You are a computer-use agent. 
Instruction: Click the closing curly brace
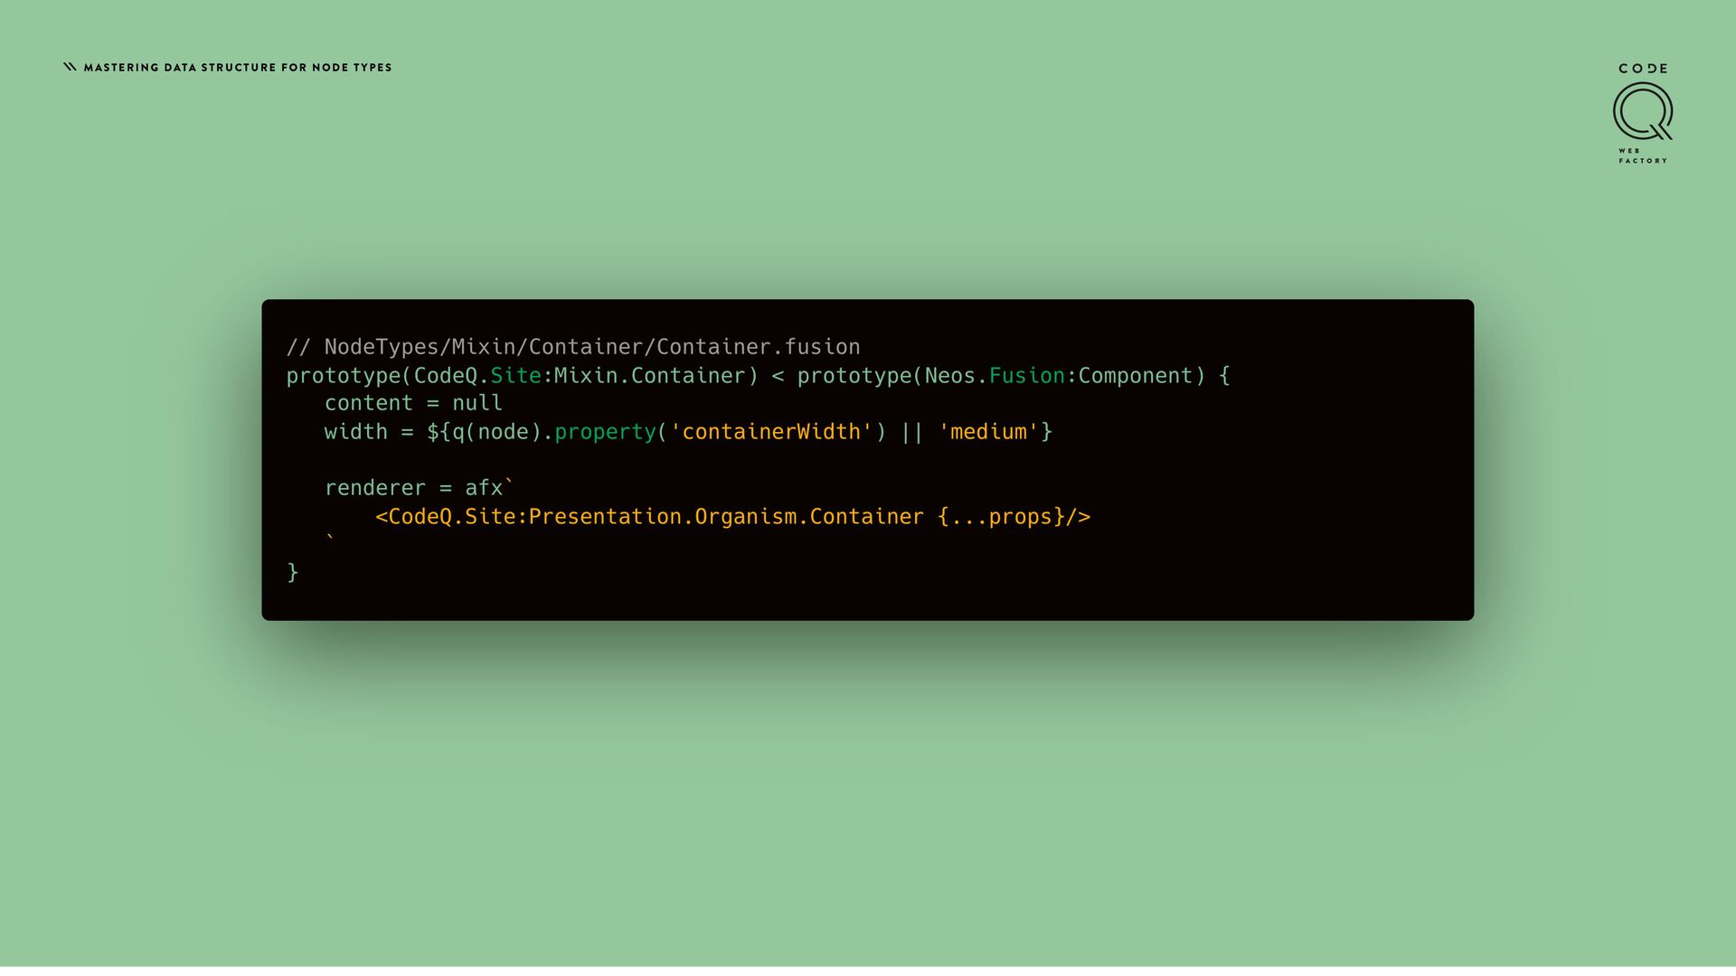coord(292,573)
